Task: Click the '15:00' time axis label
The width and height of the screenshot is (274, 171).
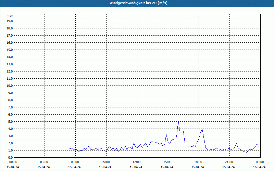Action: [167, 162]
